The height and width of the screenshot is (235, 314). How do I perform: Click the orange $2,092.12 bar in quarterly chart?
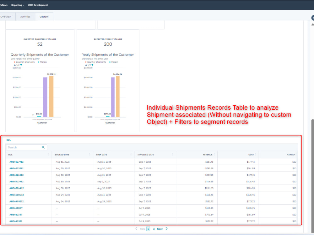point(51,97)
